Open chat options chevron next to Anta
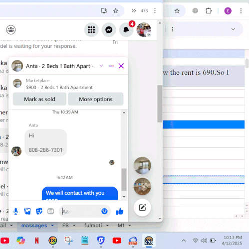Image resolution: width=249 pixels, height=249 pixels. click(x=101, y=66)
